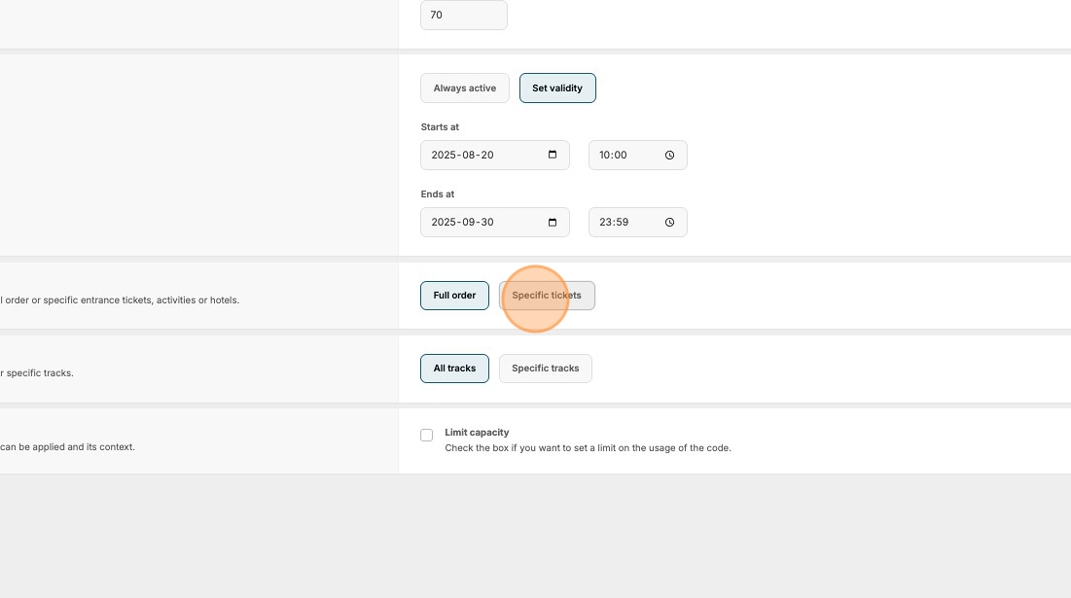The image size is (1071, 598).
Task: Click the Starts at time field 10:00
Action: pyautogui.click(x=638, y=155)
